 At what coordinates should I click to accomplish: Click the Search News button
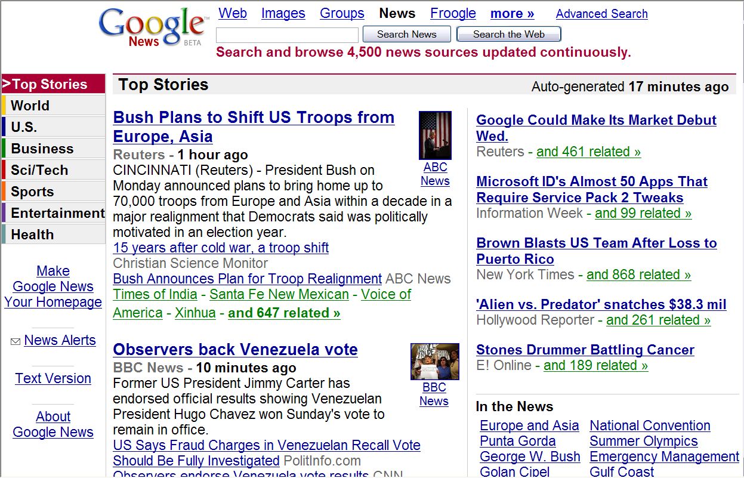tap(406, 35)
